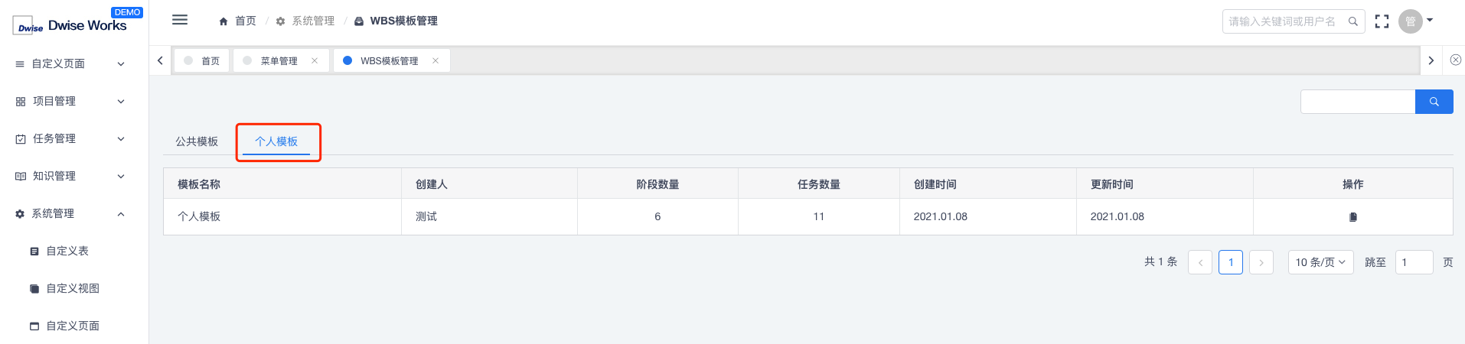1465x344 pixels.
Task: Open 自定义视图 in the sidebar
Action: tap(74, 289)
